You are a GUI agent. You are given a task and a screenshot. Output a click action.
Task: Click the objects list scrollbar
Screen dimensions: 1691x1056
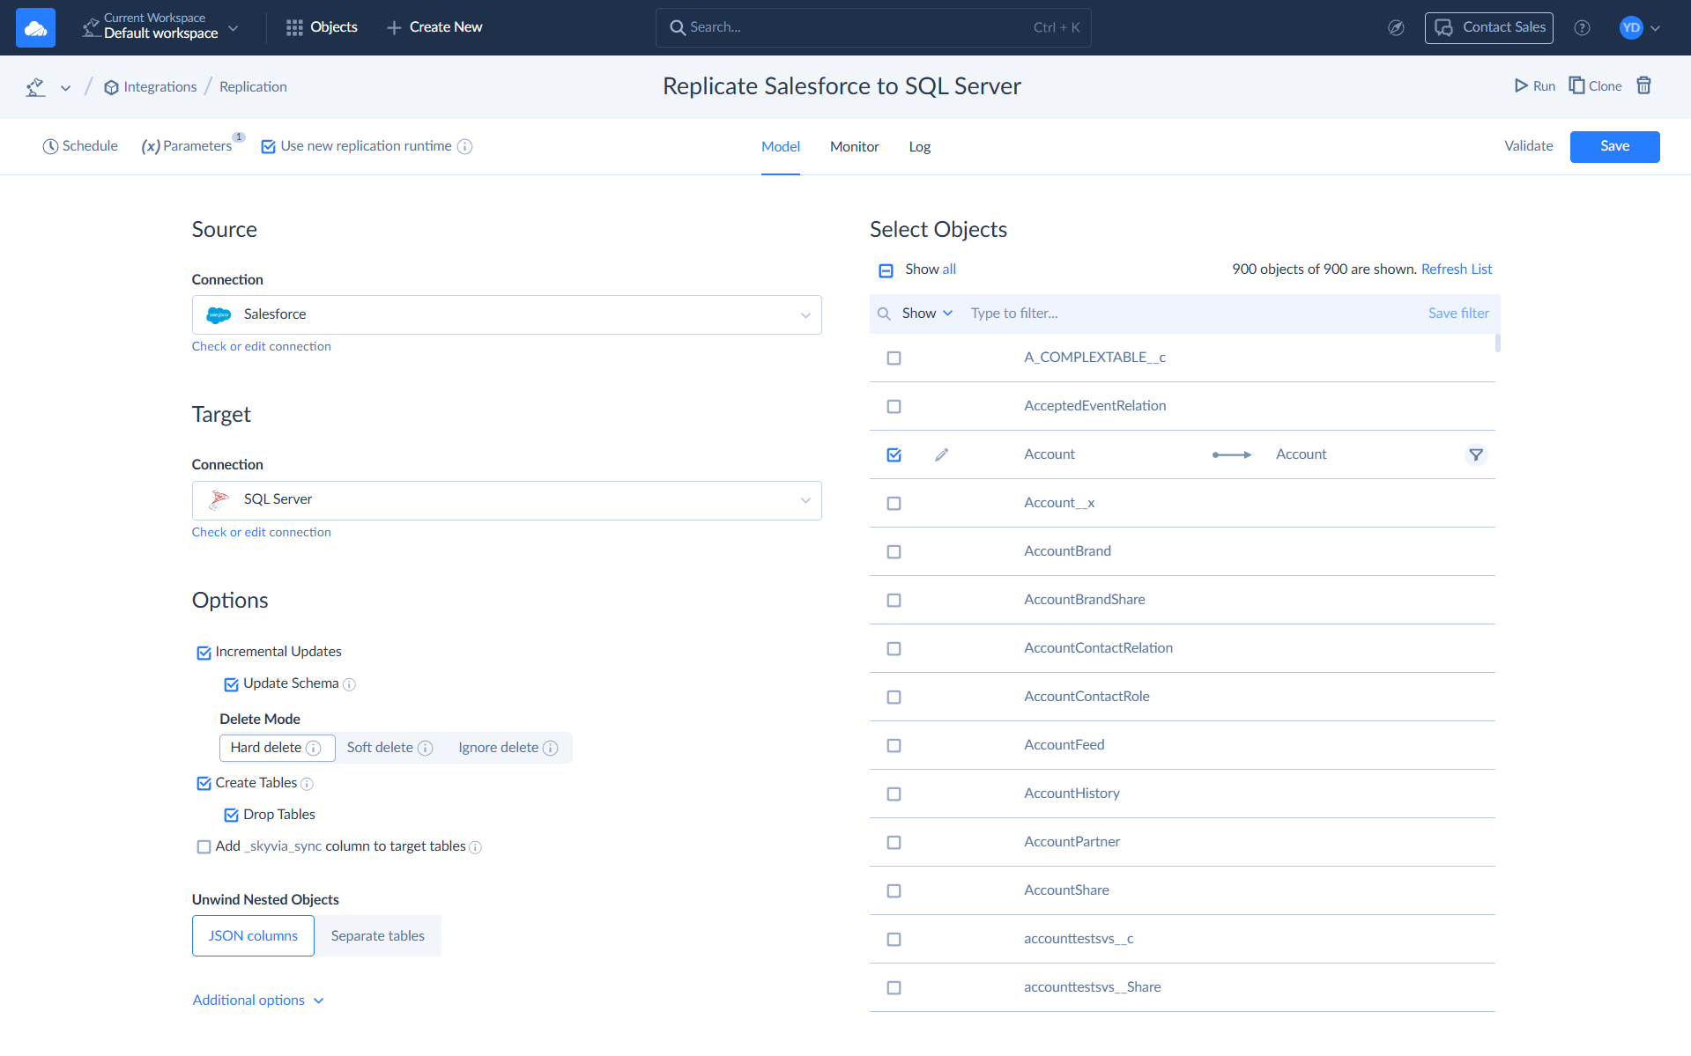1498,343
